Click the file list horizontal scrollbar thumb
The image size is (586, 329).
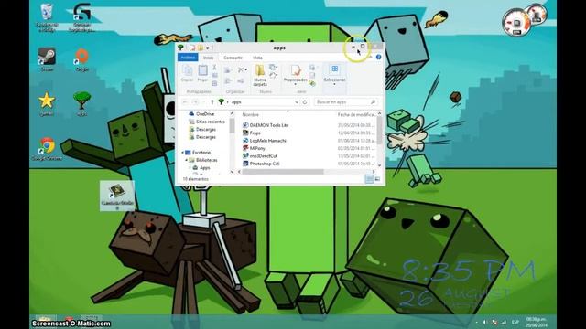coord(283,172)
